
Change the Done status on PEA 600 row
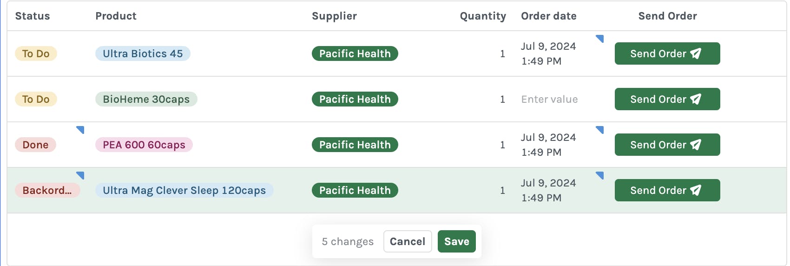click(35, 145)
